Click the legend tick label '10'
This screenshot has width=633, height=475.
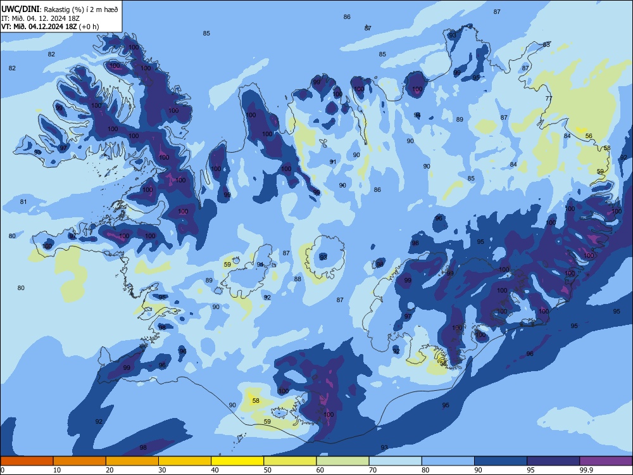(x=58, y=470)
